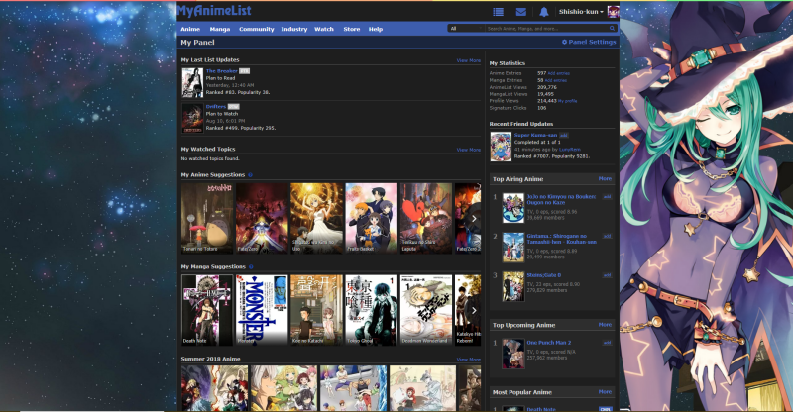
Task: Click info icon beside My Manga Suggestions
Action: (x=252, y=266)
